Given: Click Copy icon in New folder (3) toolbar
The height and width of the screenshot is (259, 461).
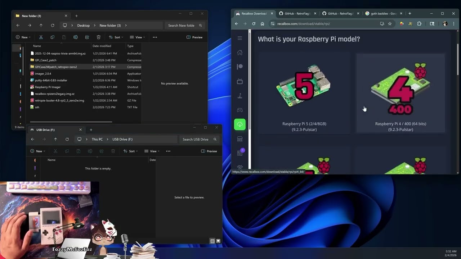Looking at the screenshot, I should tap(53, 37).
